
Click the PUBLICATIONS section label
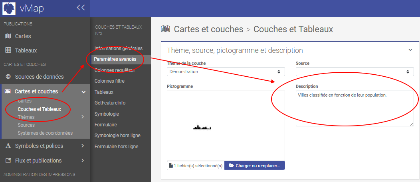tap(18, 24)
